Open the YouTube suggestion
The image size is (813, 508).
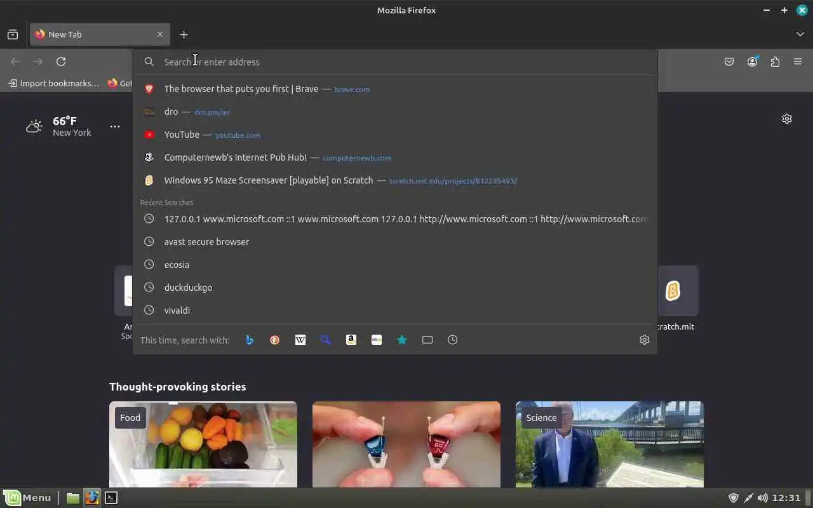pos(395,135)
